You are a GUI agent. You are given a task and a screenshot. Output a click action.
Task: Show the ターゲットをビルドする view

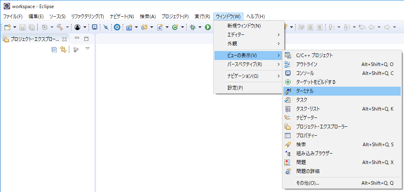click(x=342, y=82)
